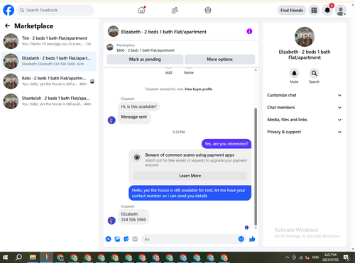The height and width of the screenshot is (263, 355).
Task: Go back using the Marketplace arrow
Action: pos(8,26)
